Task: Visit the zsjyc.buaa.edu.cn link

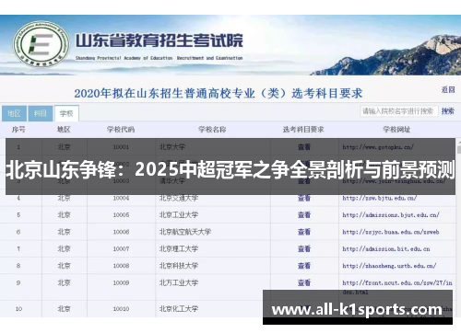Action: (391, 232)
